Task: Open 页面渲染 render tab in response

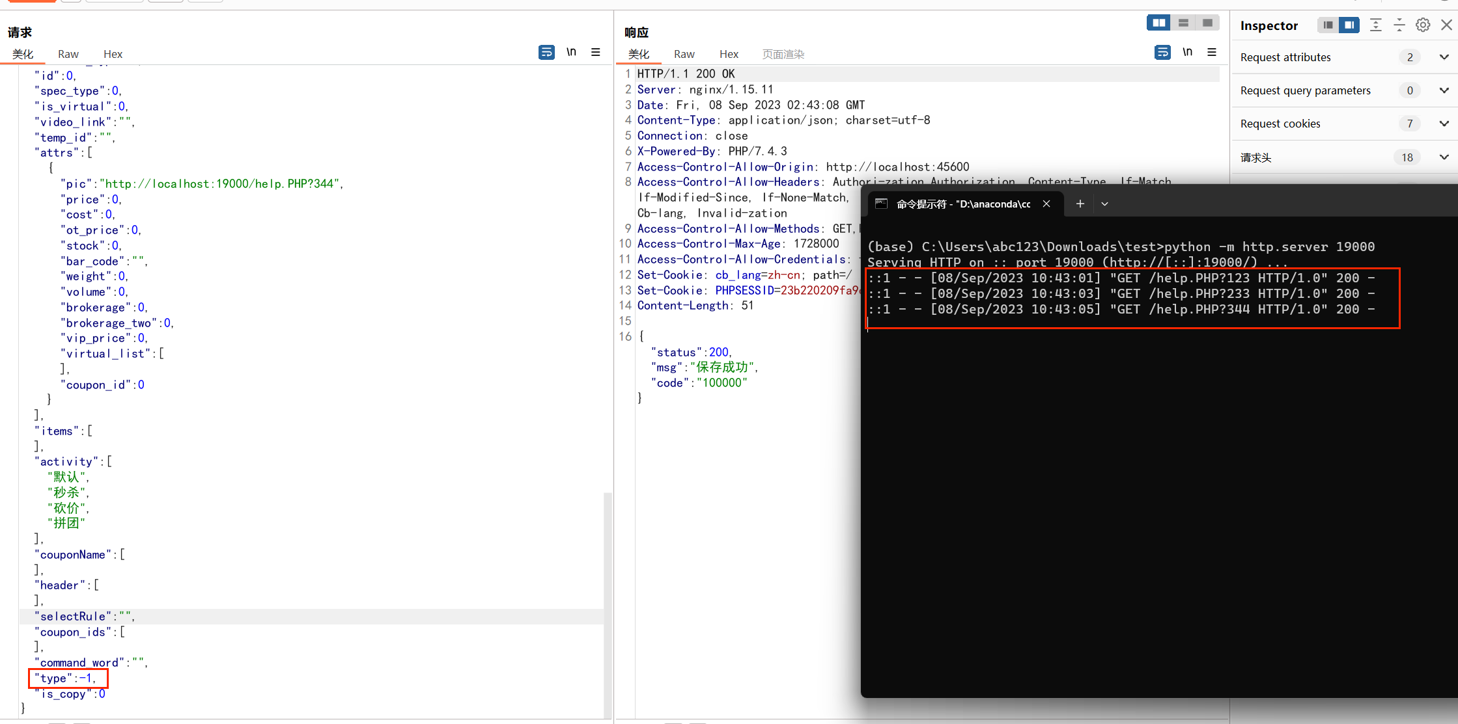Action: click(783, 54)
